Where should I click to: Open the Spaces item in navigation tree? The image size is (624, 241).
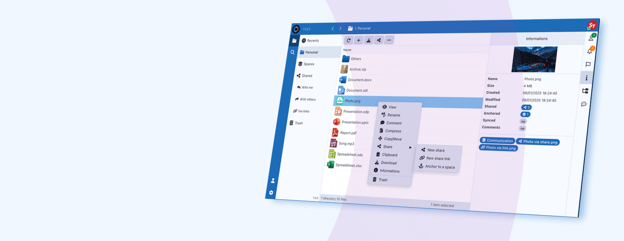click(308, 64)
